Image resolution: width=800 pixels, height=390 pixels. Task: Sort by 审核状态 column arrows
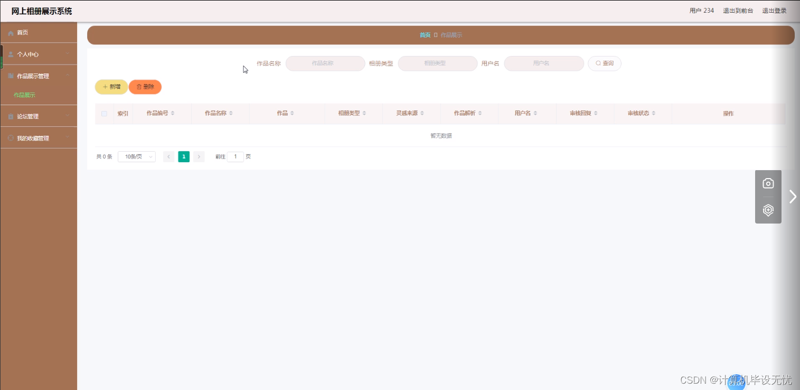point(654,114)
